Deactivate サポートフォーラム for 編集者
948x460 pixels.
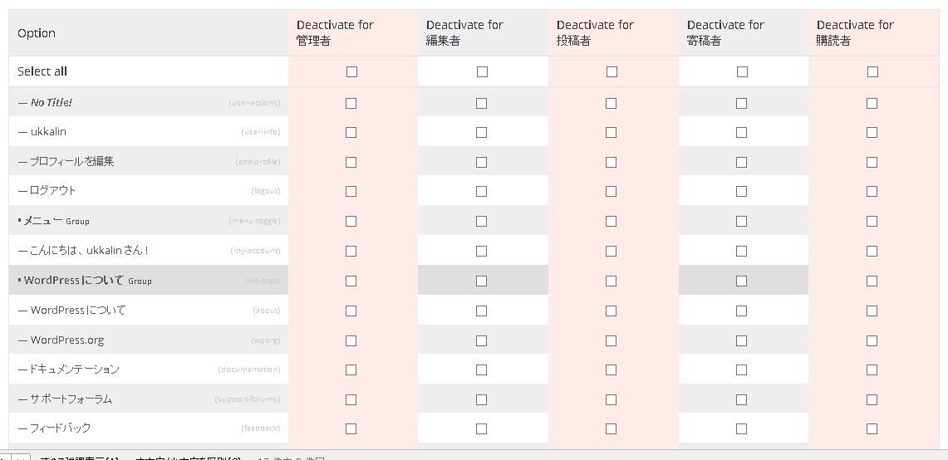481,399
